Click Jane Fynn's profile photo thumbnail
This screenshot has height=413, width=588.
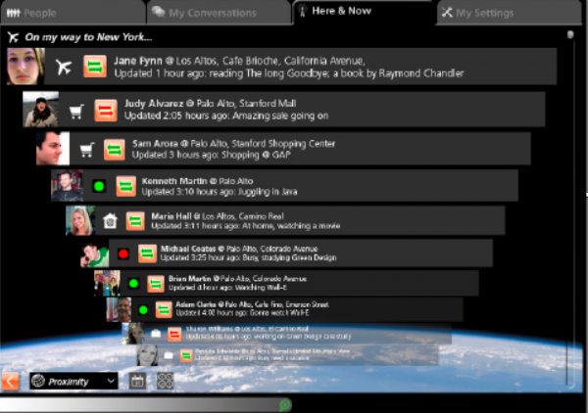click(25, 67)
